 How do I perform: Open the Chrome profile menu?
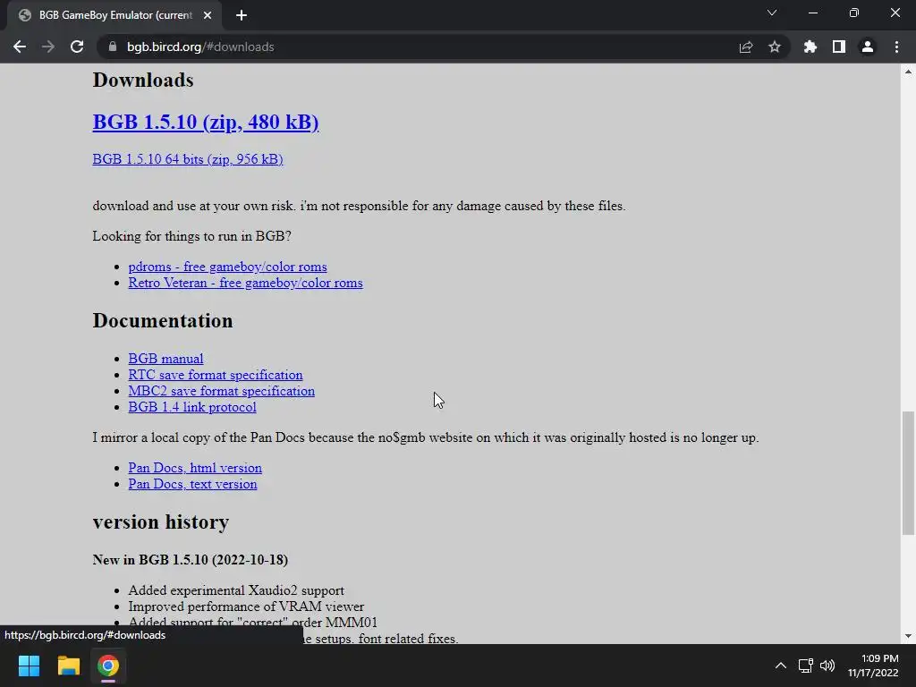click(868, 47)
